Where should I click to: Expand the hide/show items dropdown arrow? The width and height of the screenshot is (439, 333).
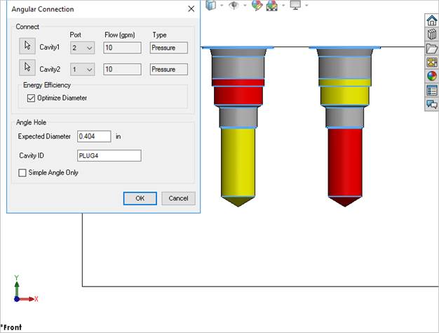point(245,5)
